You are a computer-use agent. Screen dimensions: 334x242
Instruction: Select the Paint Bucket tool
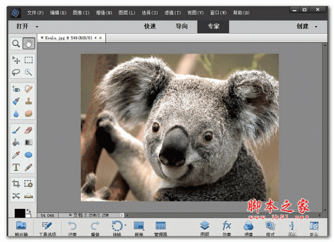pos(16,142)
